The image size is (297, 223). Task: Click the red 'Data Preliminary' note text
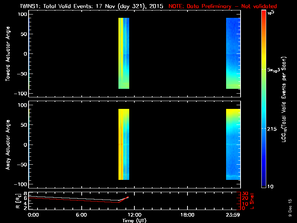[222, 6]
